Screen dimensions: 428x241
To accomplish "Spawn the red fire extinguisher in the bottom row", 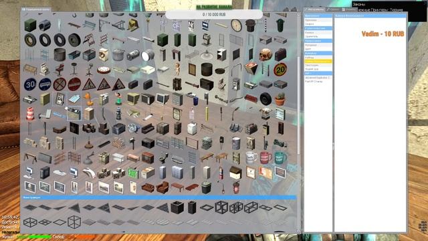I will (236, 187).
